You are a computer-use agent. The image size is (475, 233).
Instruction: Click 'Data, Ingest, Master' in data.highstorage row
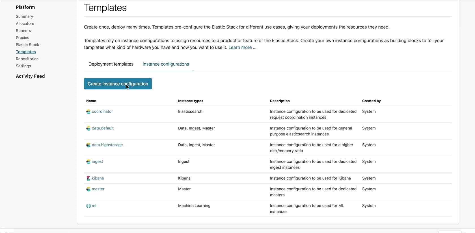coord(197,145)
